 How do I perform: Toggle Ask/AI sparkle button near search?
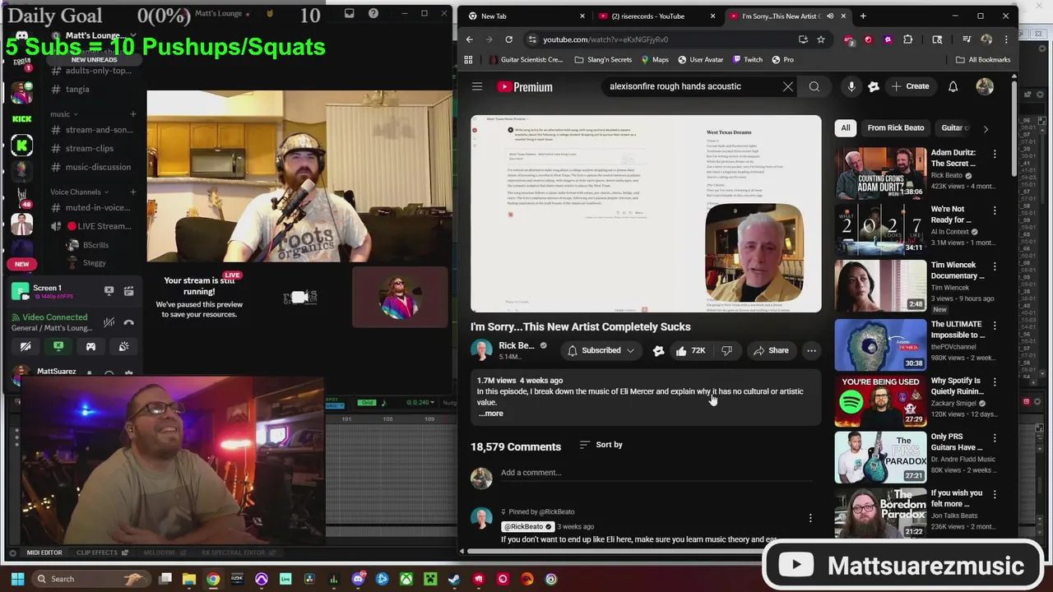click(874, 86)
